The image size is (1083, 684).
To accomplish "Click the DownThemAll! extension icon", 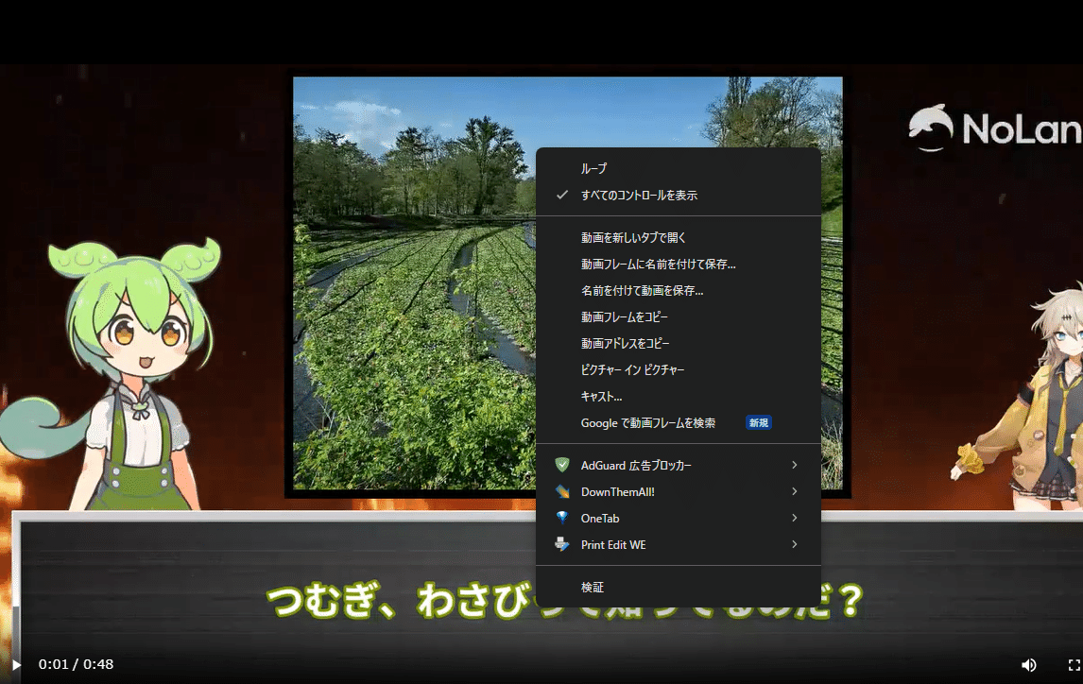I will coord(562,491).
